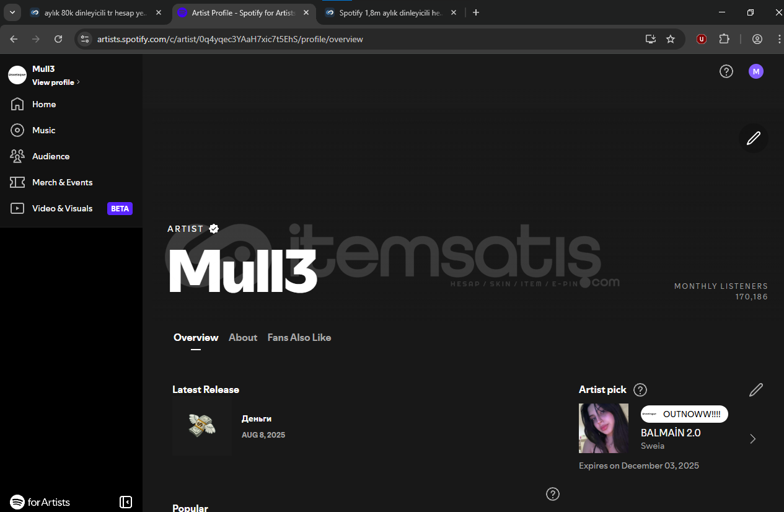
Task: Edit the profile header with the pencil icon
Action: pyautogui.click(x=753, y=138)
